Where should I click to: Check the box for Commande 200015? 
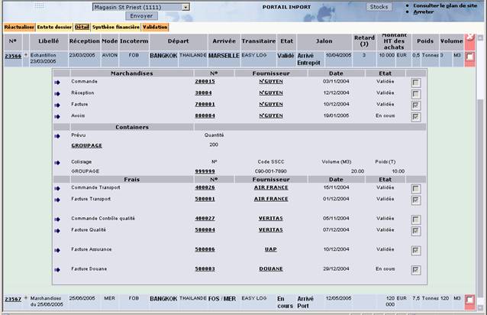pos(416,83)
